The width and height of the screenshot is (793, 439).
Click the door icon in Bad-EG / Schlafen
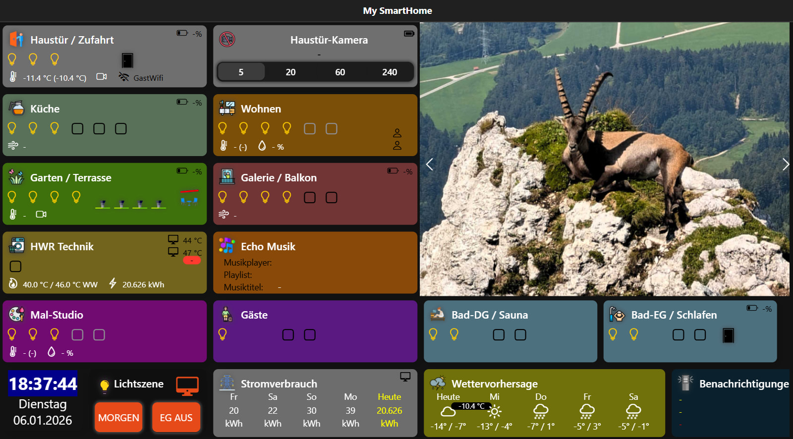pos(728,335)
